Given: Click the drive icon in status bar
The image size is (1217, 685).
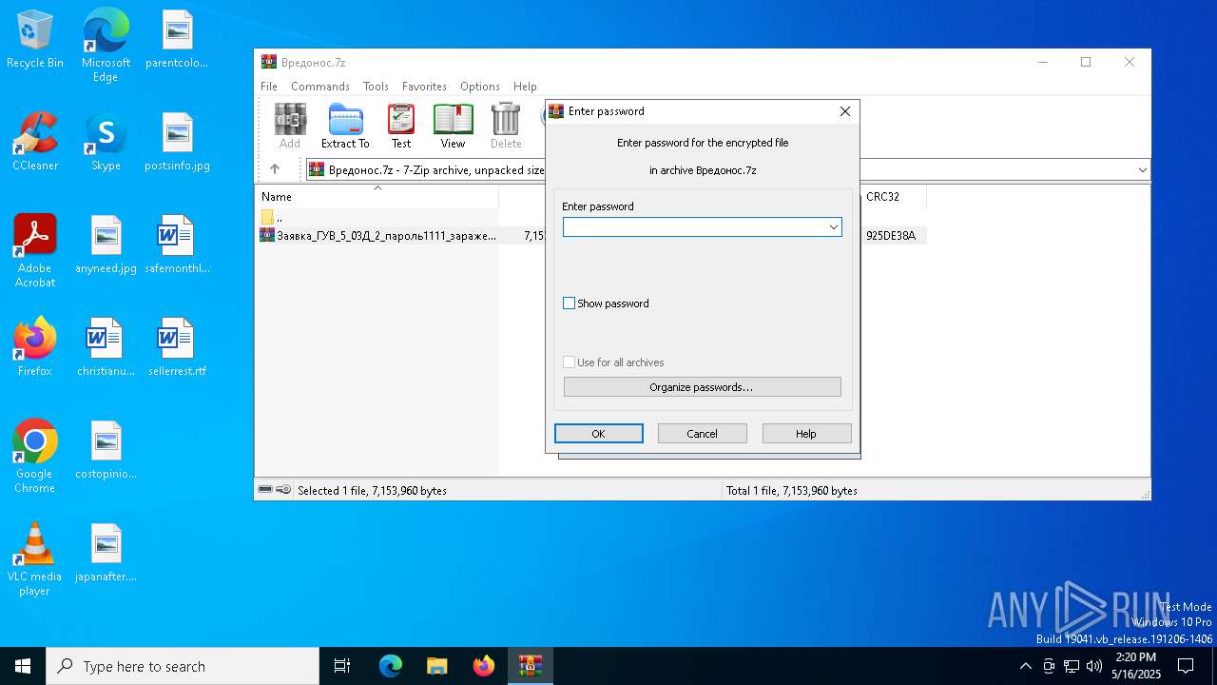Looking at the screenshot, I should (x=265, y=490).
